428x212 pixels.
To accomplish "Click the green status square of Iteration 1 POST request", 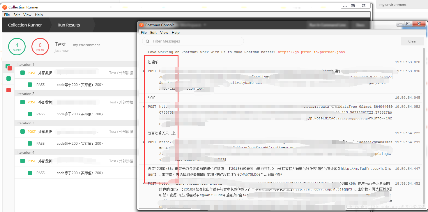I will (22, 73).
